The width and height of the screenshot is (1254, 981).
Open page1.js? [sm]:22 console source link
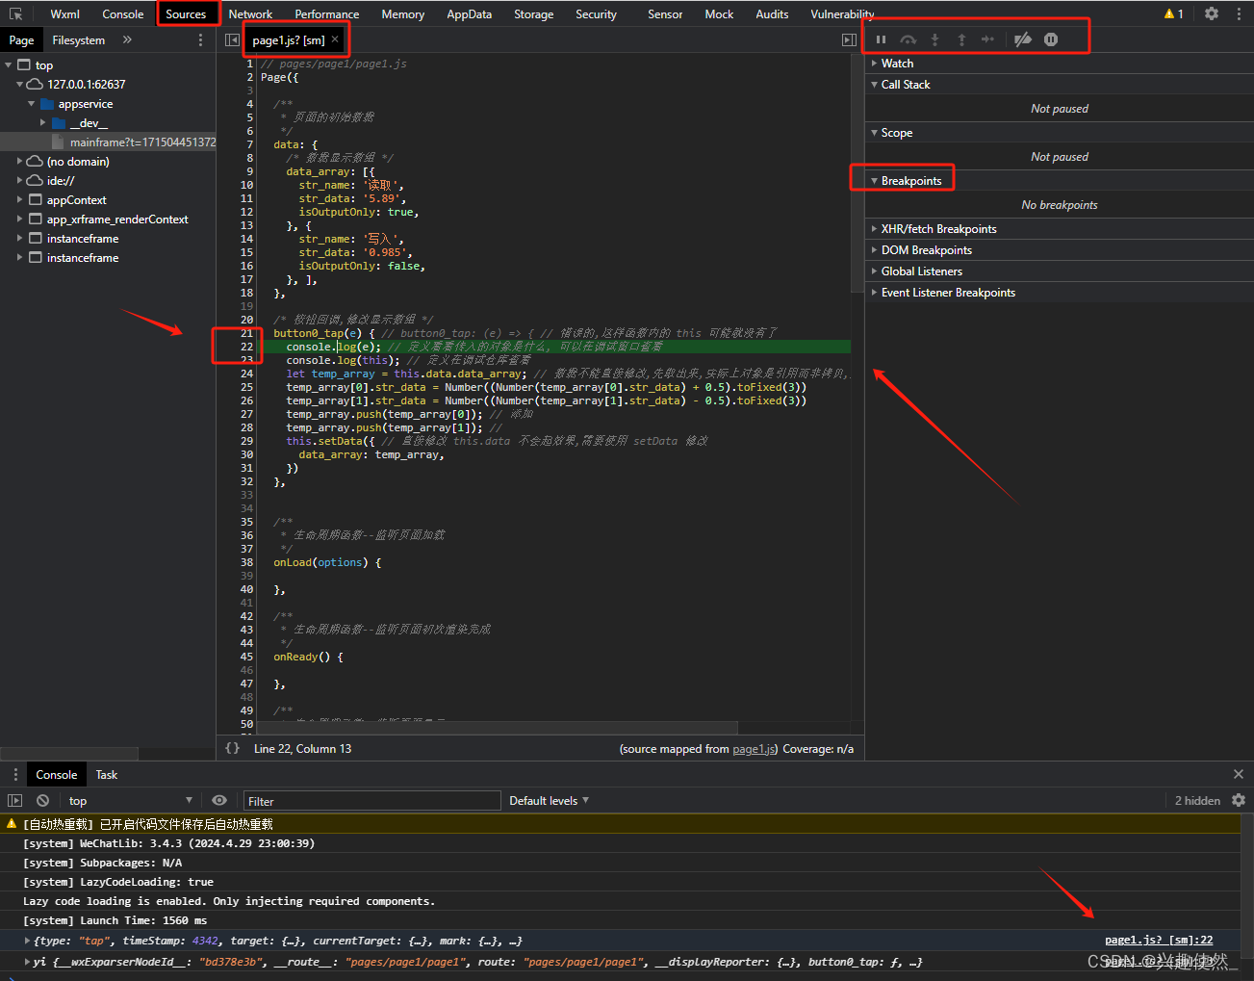(x=1159, y=940)
